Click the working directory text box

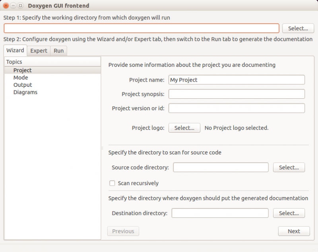coord(141,28)
